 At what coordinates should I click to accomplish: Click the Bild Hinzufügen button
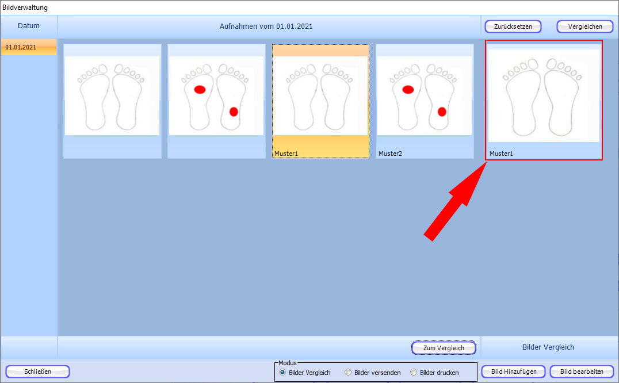(513, 371)
